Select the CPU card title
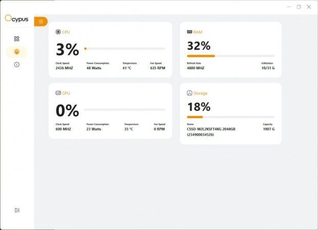318x230 pixels. 66,32
